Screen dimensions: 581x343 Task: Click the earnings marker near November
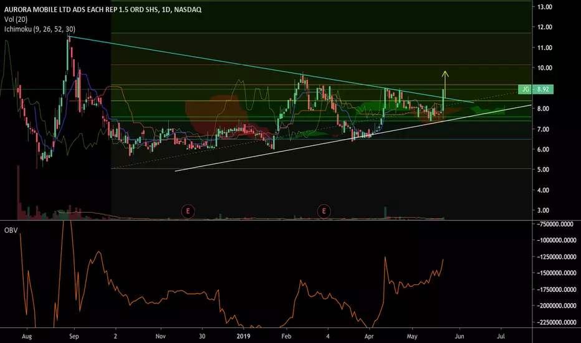(x=188, y=211)
